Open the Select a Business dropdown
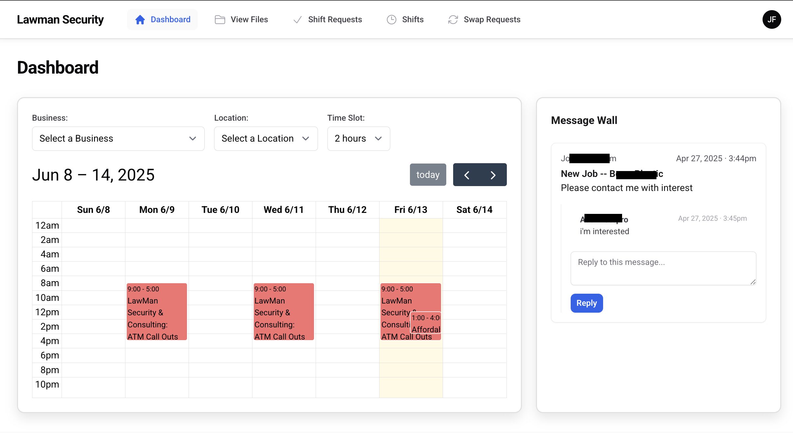This screenshot has height=433, width=793. click(x=118, y=139)
